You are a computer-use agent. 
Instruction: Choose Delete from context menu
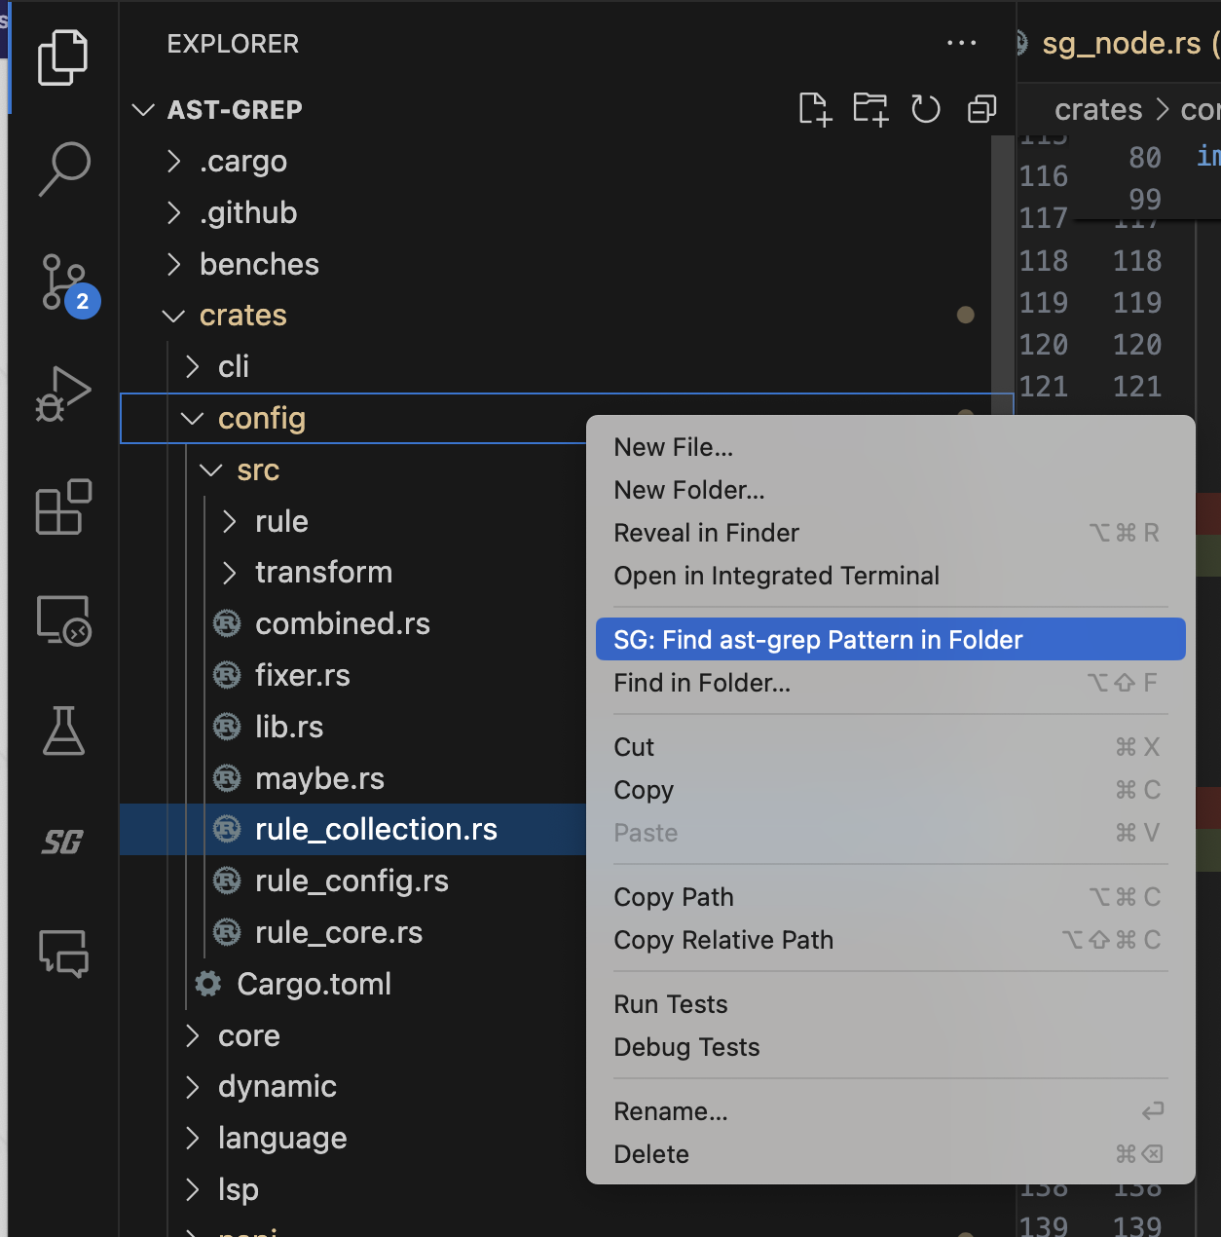(x=890, y=1155)
